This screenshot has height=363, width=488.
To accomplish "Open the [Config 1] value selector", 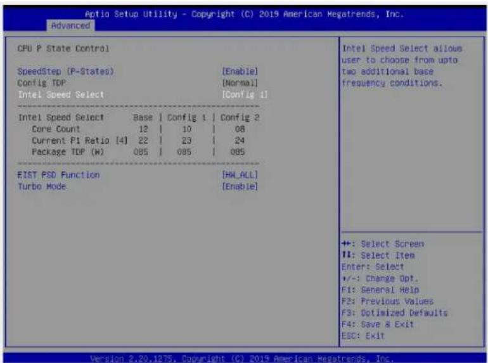I will pos(245,94).
